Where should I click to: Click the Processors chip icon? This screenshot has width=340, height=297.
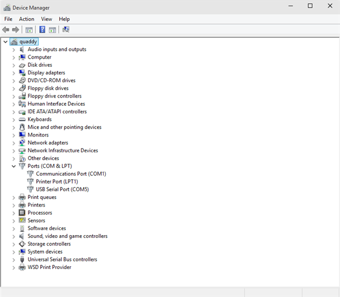[x=22, y=213]
